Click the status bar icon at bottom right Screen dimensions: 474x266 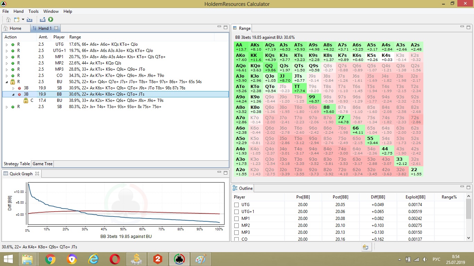point(365,247)
